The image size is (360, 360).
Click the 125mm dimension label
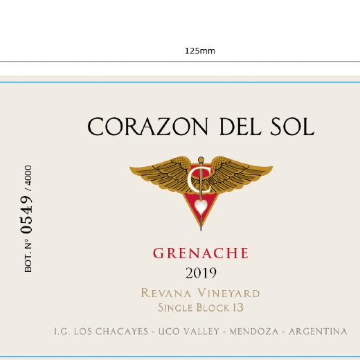pyautogui.click(x=200, y=51)
